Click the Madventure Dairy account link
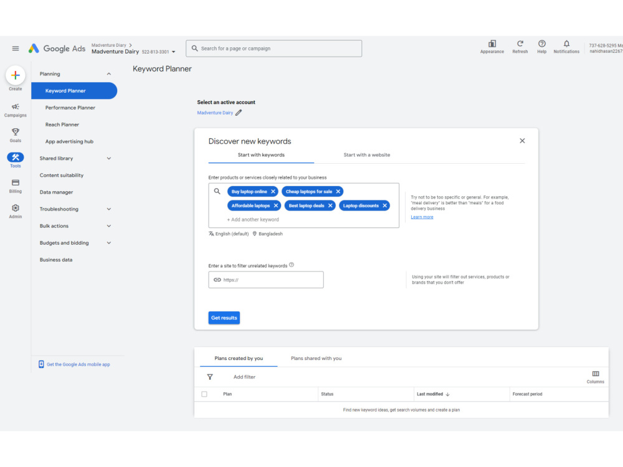The height and width of the screenshot is (467, 623). click(x=215, y=113)
